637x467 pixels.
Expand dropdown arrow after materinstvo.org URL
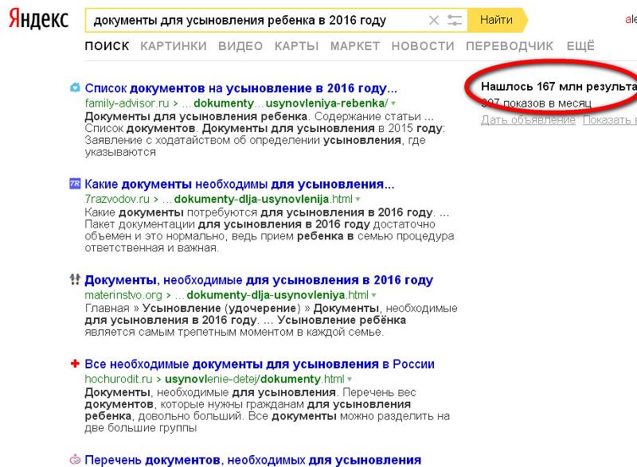373,295
